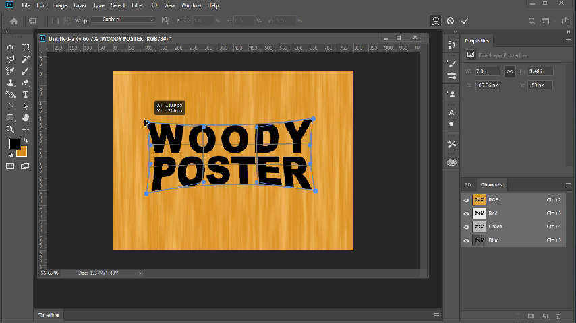The image size is (576, 323).
Task: Click the foreground black color swatch
Action: pos(14,144)
